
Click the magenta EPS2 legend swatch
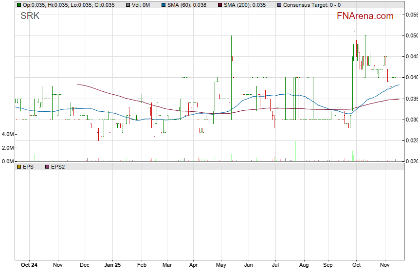[47, 167]
